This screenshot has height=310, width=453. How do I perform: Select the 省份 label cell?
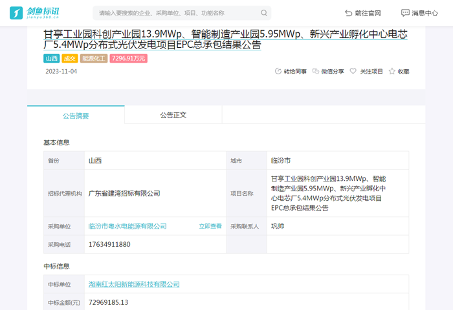click(x=65, y=161)
